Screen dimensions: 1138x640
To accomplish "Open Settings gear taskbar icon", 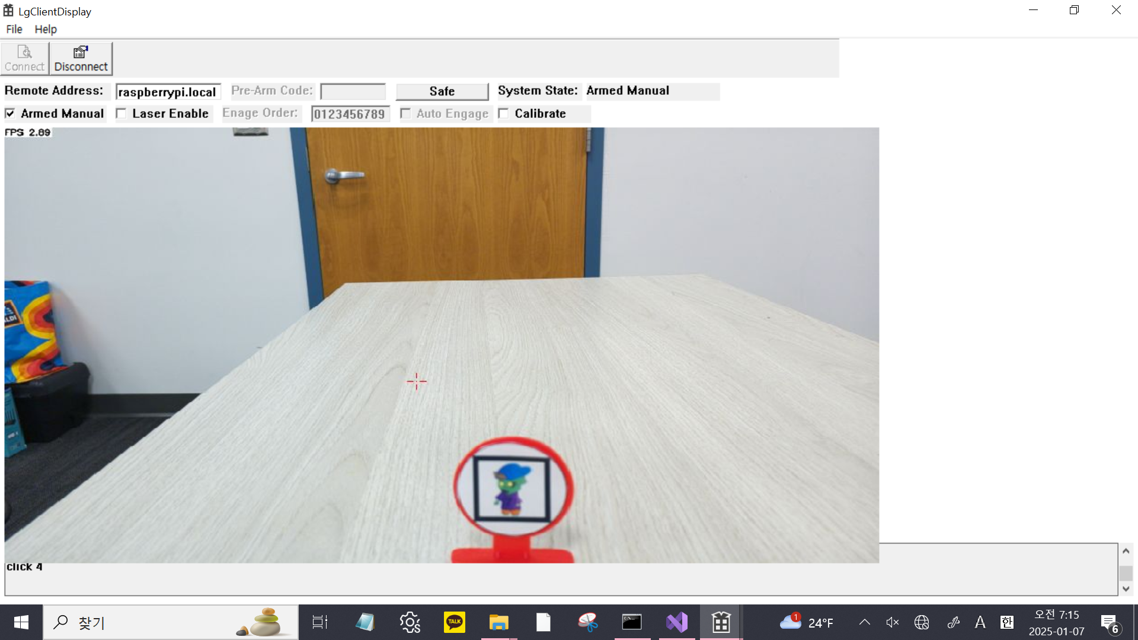I will tap(410, 622).
